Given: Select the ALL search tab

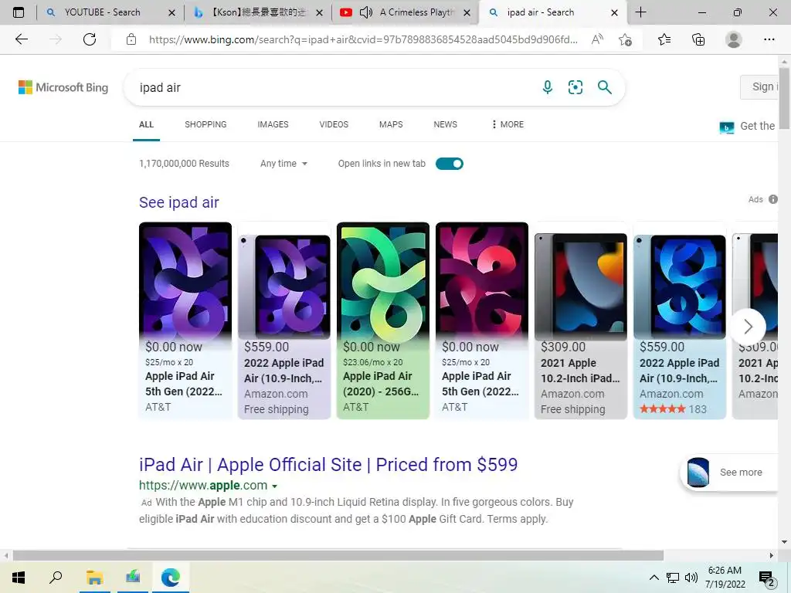Looking at the screenshot, I should 146,124.
